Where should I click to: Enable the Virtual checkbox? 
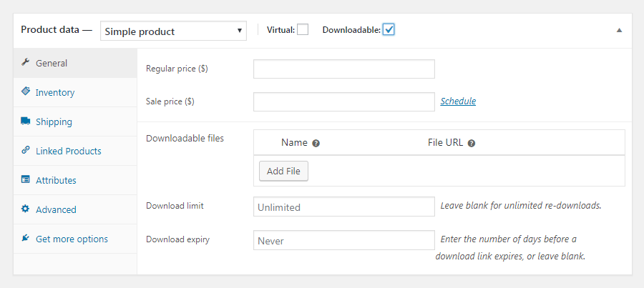303,30
